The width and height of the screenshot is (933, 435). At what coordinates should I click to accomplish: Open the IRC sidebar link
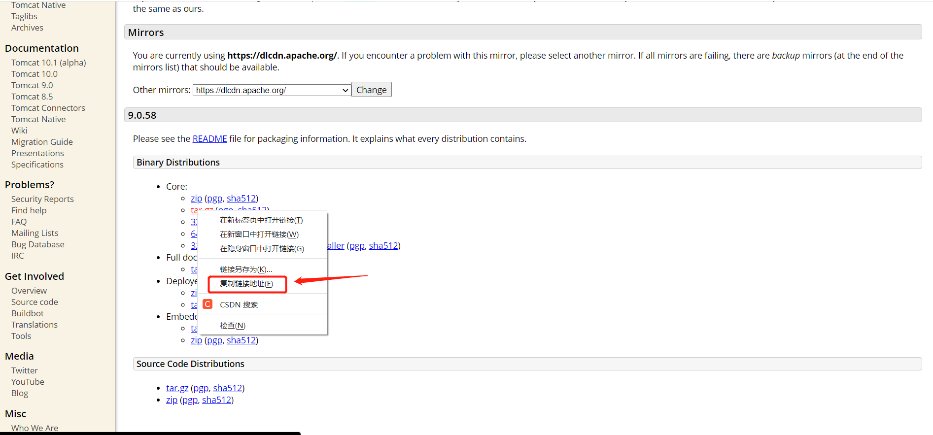[18, 256]
